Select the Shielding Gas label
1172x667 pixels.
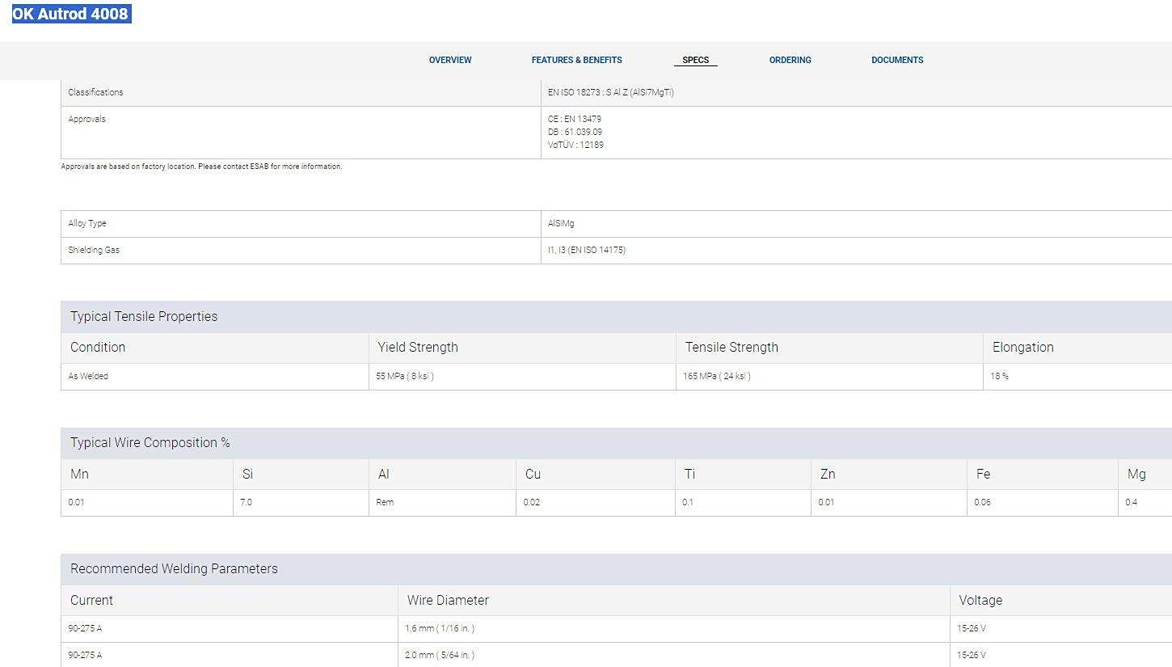pos(94,250)
